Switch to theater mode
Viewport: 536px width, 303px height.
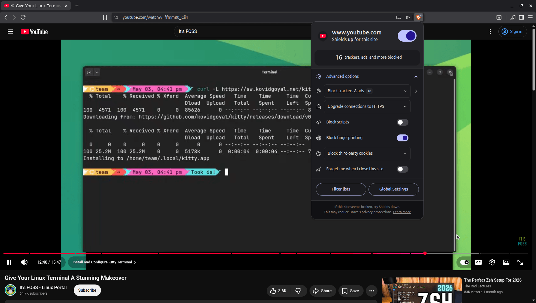click(506, 262)
